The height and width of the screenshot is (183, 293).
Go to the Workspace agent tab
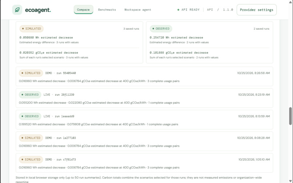pos(138,10)
